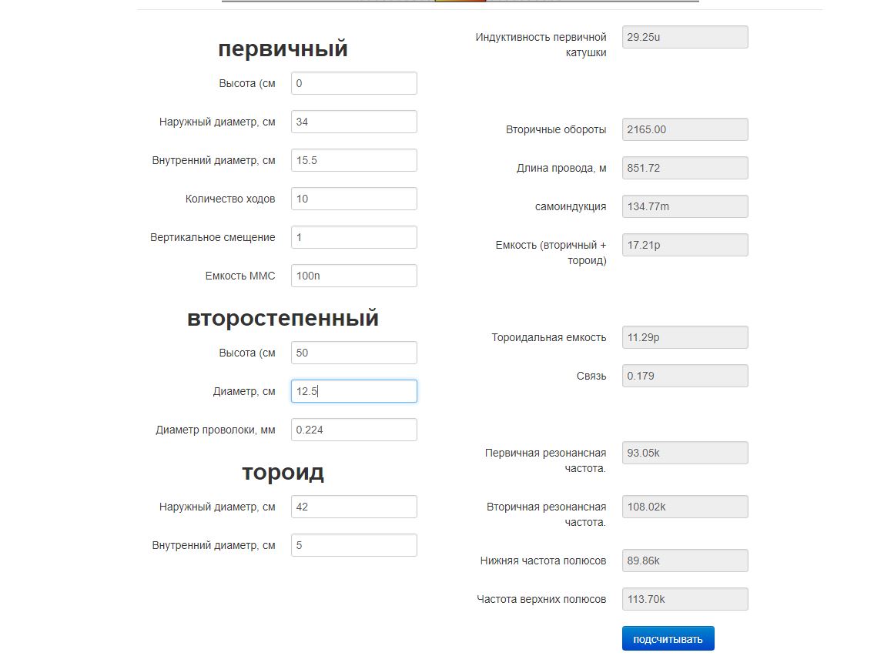Select primary Высота (см input field
Screen dimensions: 884x656
[354, 83]
